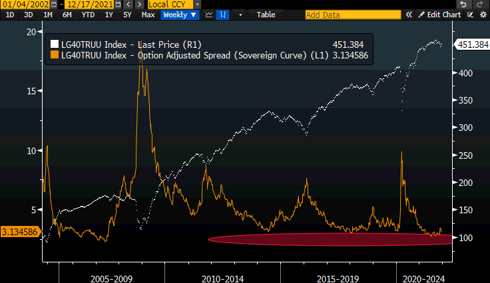Image resolution: width=490 pixels, height=283 pixels.
Task: Click the white Last Price legend swatch
Action: point(55,44)
